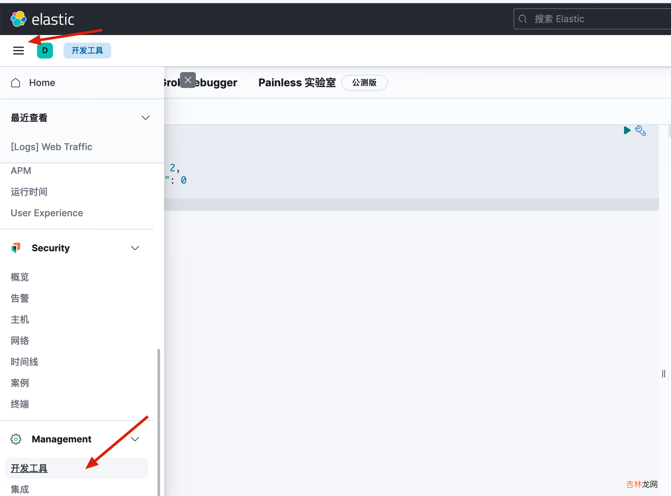Open Security 告警 page
The width and height of the screenshot is (671, 496).
tap(20, 298)
